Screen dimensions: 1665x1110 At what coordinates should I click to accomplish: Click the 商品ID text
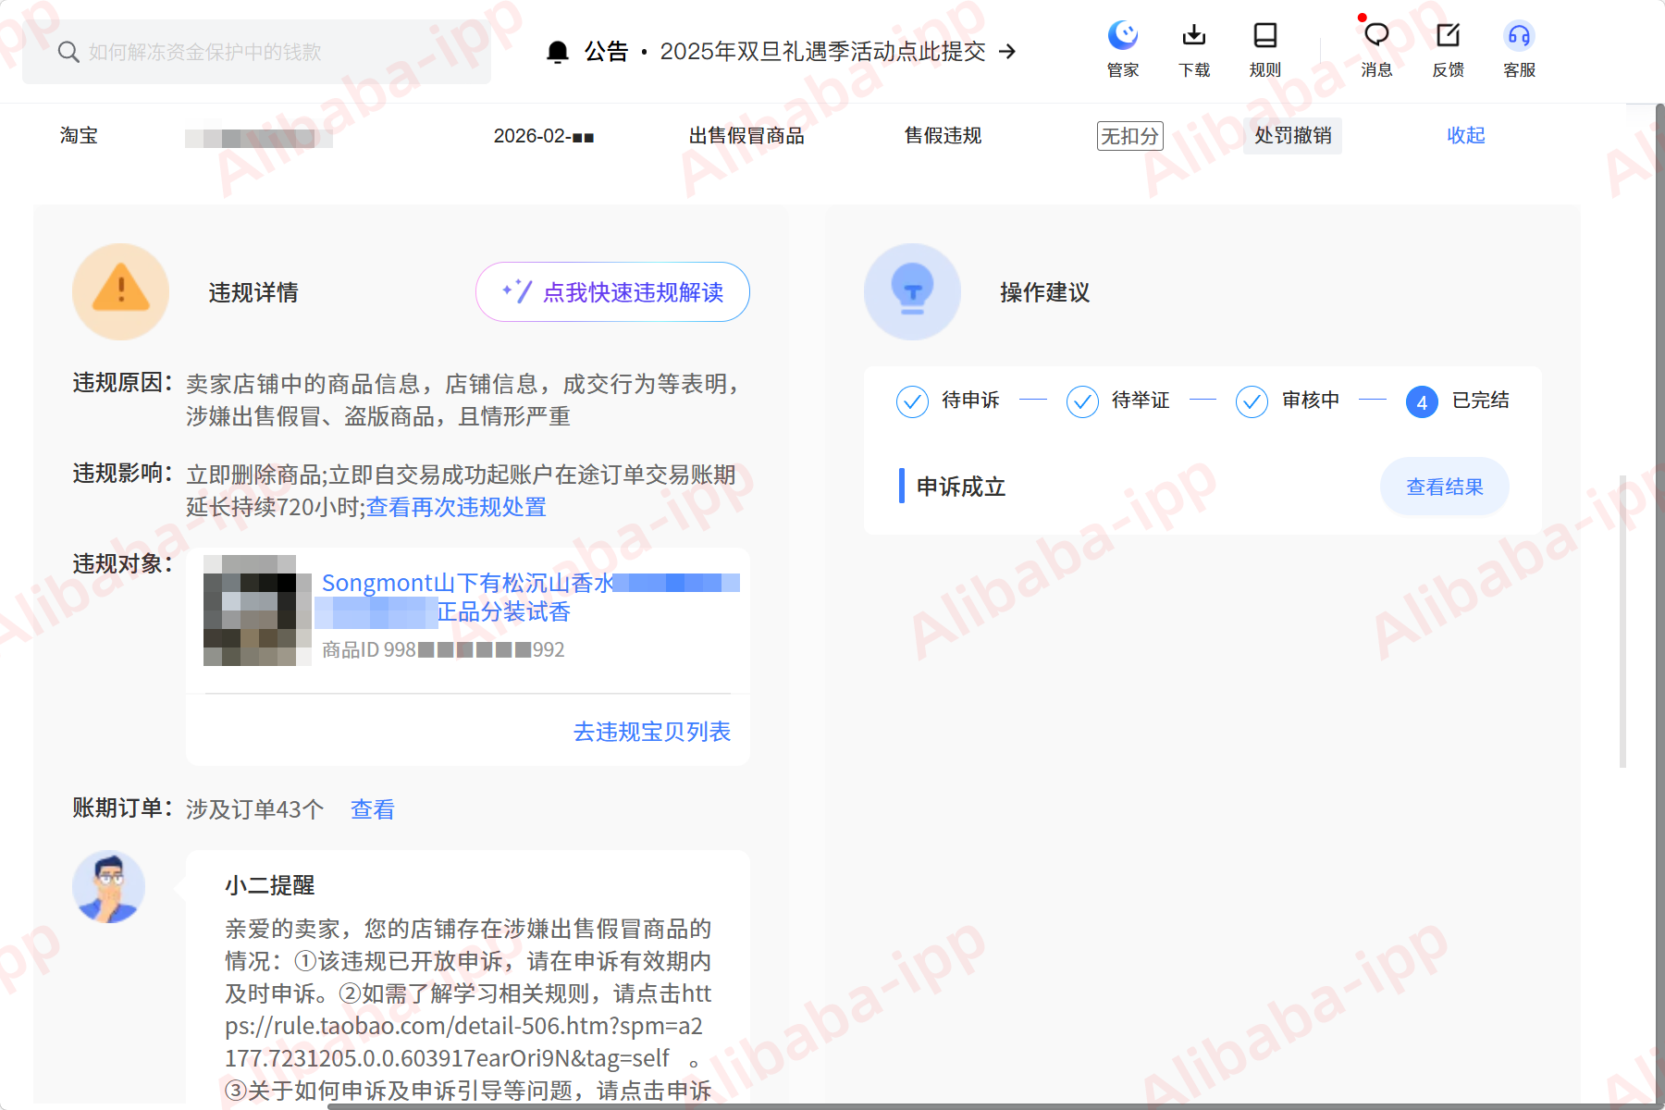443,650
